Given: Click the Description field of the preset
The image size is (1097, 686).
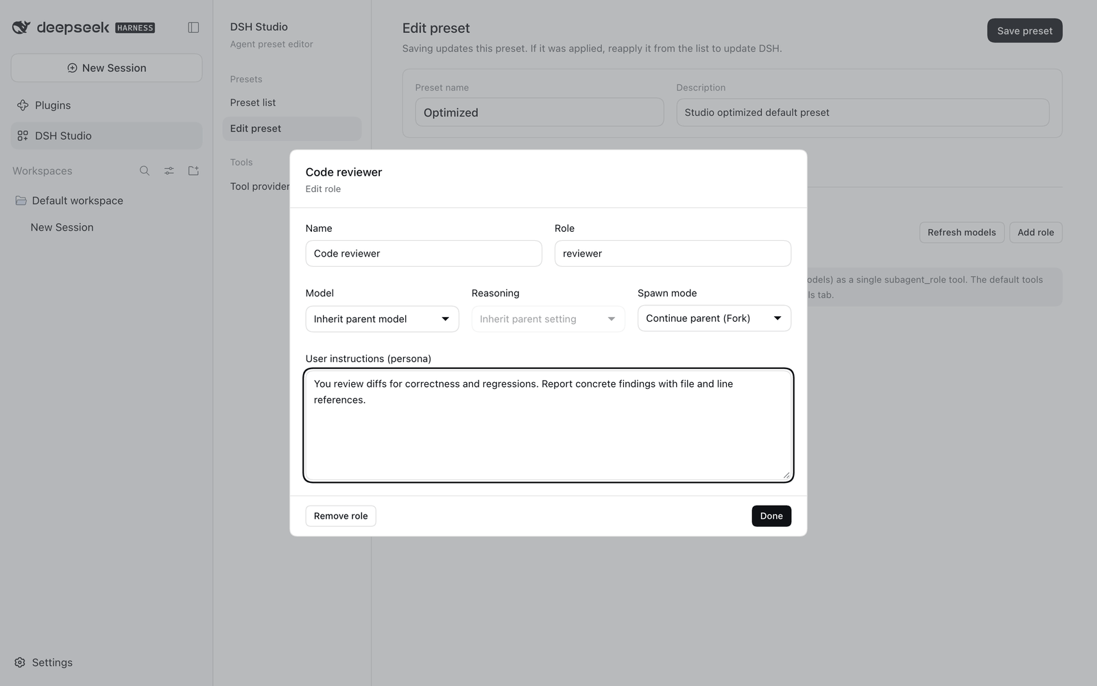Looking at the screenshot, I should pyautogui.click(x=863, y=113).
